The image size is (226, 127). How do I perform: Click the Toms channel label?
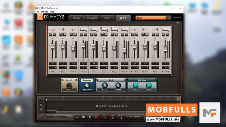tap(83, 72)
